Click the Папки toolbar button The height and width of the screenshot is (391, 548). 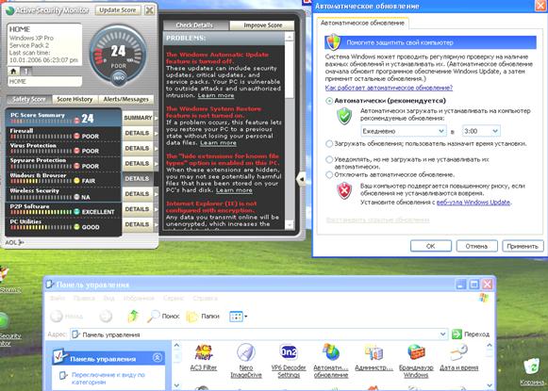tap(203, 317)
